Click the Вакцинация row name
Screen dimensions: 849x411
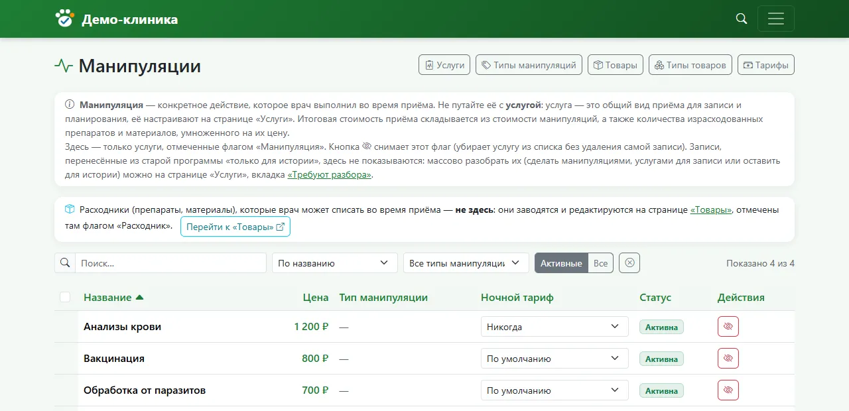pyautogui.click(x=114, y=359)
